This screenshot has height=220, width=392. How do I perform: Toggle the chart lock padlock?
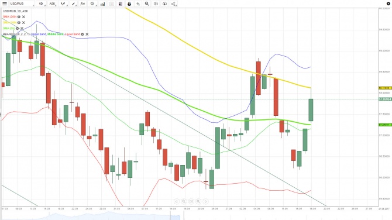(x=129, y=4)
